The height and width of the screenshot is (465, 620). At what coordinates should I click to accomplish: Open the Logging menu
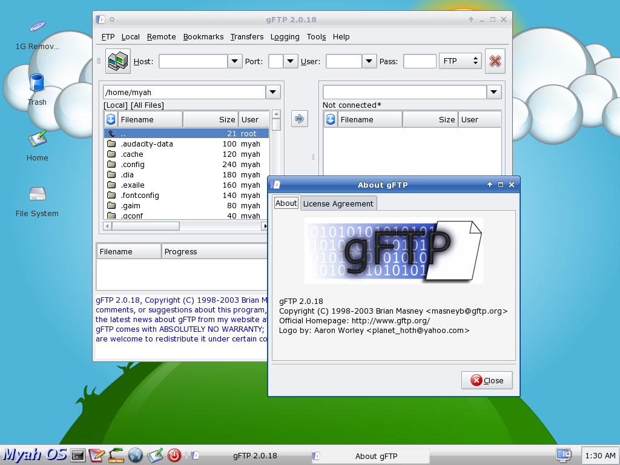[x=285, y=37]
